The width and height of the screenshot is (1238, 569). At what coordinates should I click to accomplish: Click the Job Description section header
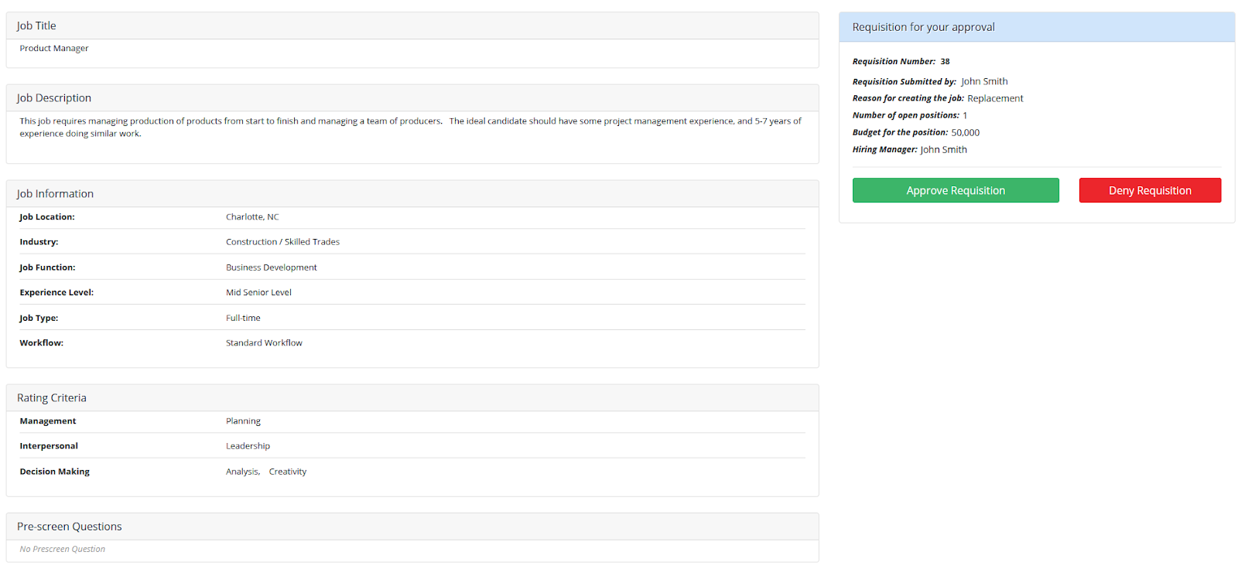54,98
